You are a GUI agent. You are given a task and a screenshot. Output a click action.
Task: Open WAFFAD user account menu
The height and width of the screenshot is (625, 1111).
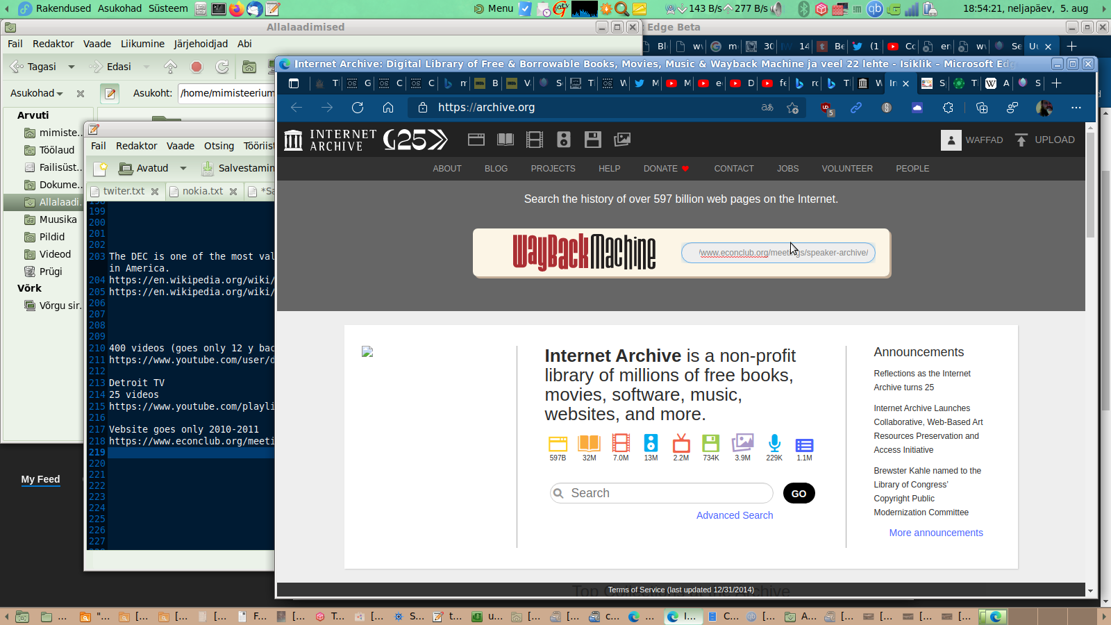[972, 140]
